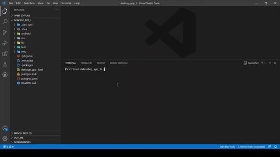
Task: Click the VS Code logo in title bar
Action: coord(4,3)
